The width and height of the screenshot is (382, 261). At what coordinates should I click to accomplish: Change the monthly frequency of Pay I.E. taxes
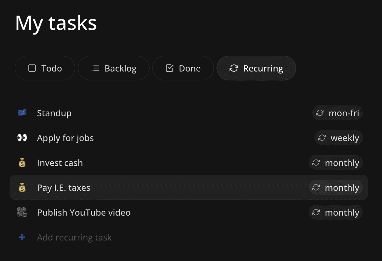336,188
